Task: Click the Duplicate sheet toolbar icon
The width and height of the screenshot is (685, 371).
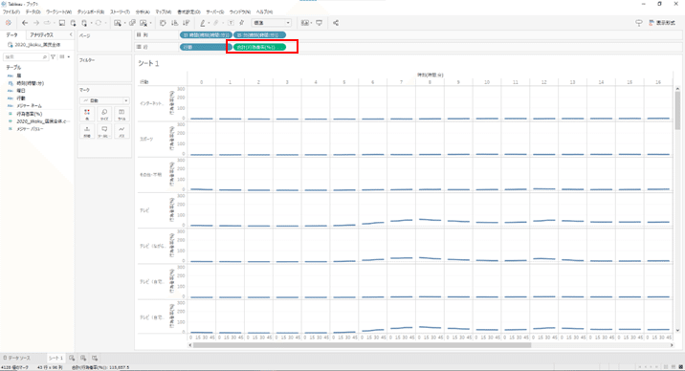Action: pyautogui.click(x=132, y=23)
